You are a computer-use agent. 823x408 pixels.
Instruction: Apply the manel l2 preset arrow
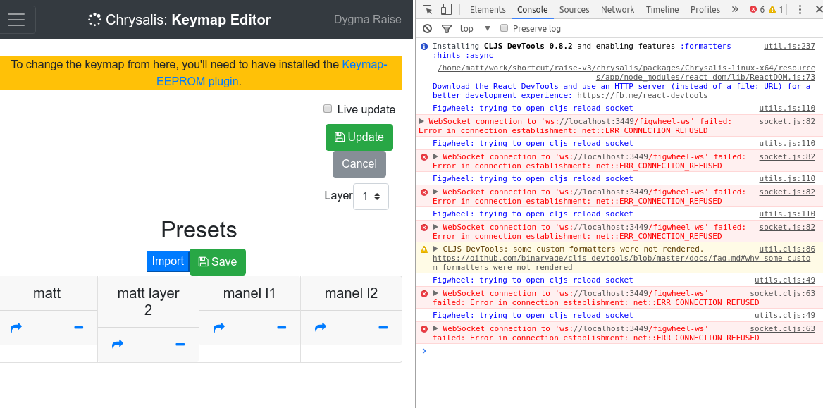[x=320, y=328]
